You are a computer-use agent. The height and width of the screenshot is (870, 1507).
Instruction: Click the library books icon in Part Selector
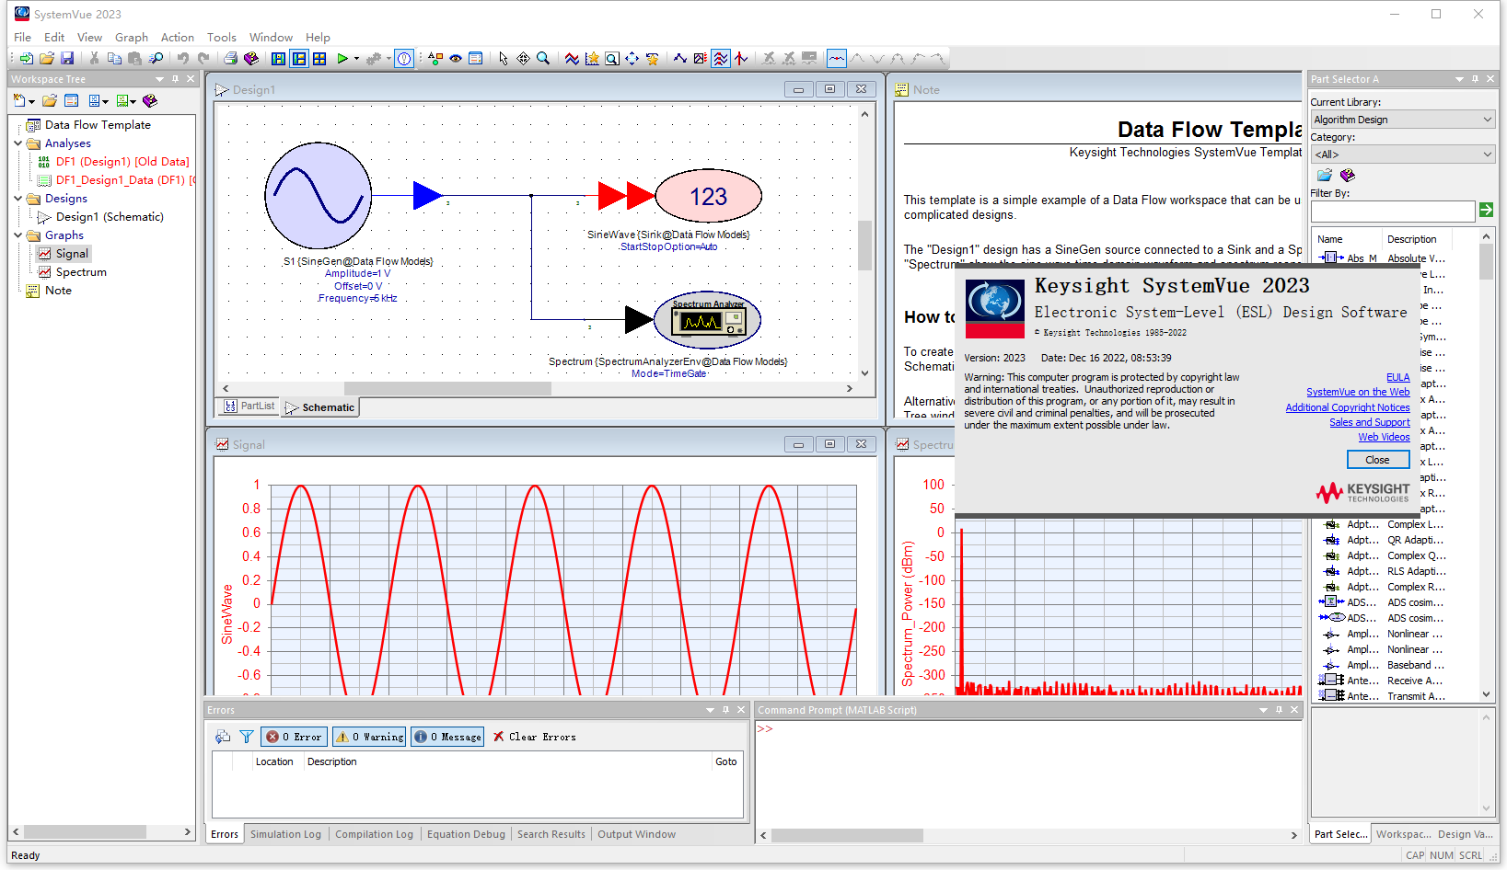[1348, 175]
